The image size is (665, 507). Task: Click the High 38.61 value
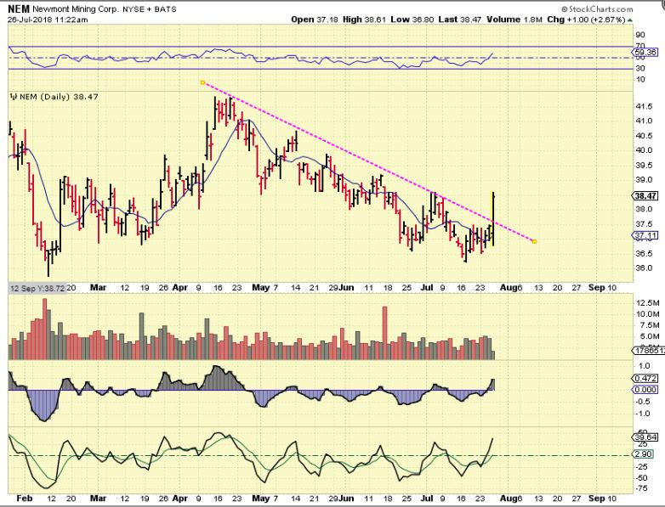click(364, 19)
